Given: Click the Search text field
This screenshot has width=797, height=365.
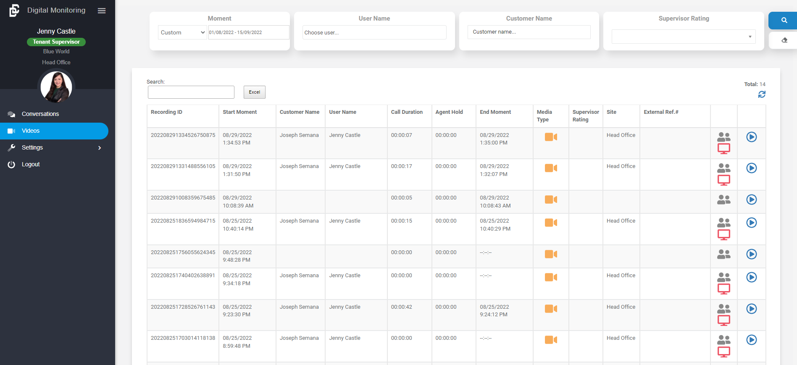Looking at the screenshot, I should (191, 92).
